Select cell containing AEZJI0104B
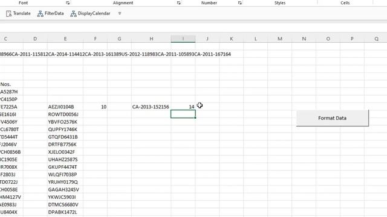387x217 pixels. pyautogui.click(x=65, y=107)
